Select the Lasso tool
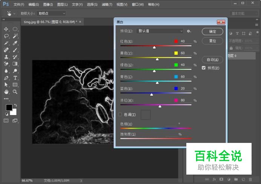Viewport: 261px width, 184px height. [x=6, y=36]
